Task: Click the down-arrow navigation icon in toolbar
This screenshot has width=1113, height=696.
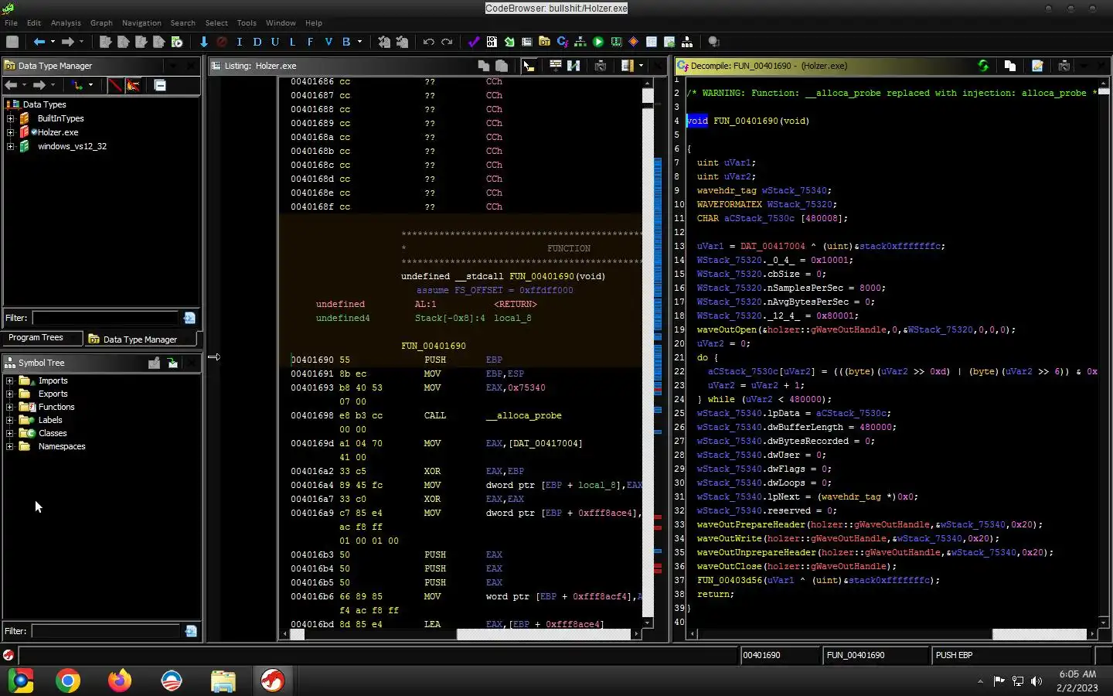Action: [204, 42]
